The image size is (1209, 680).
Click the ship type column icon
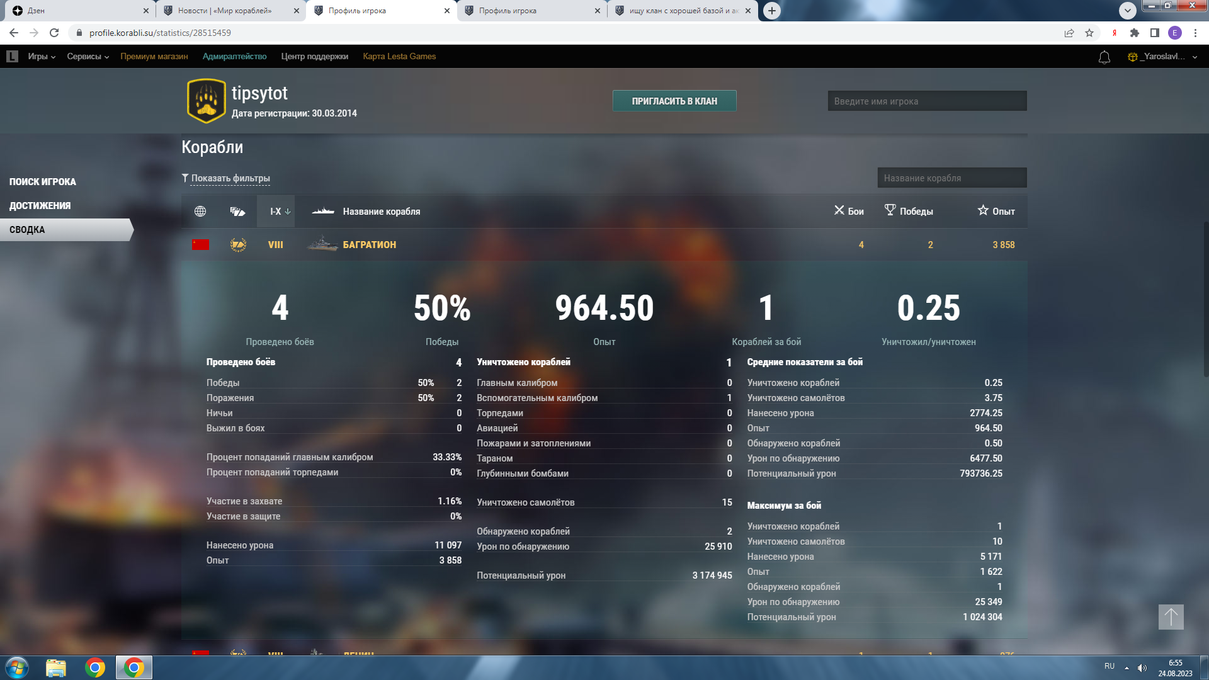[237, 212]
